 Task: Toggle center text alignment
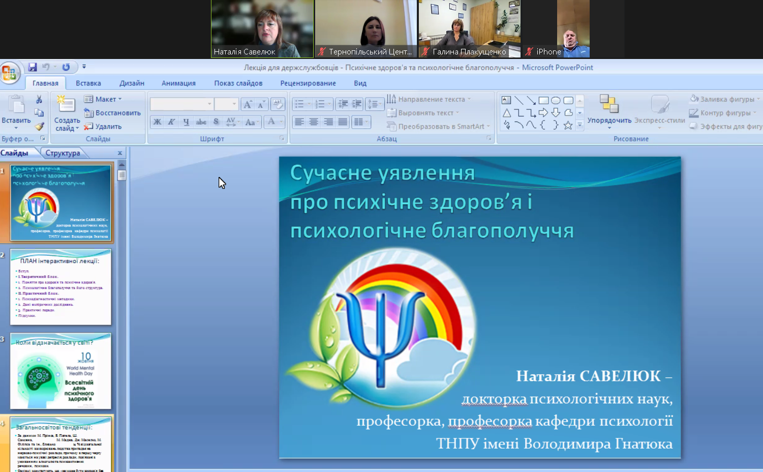tap(314, 122)
